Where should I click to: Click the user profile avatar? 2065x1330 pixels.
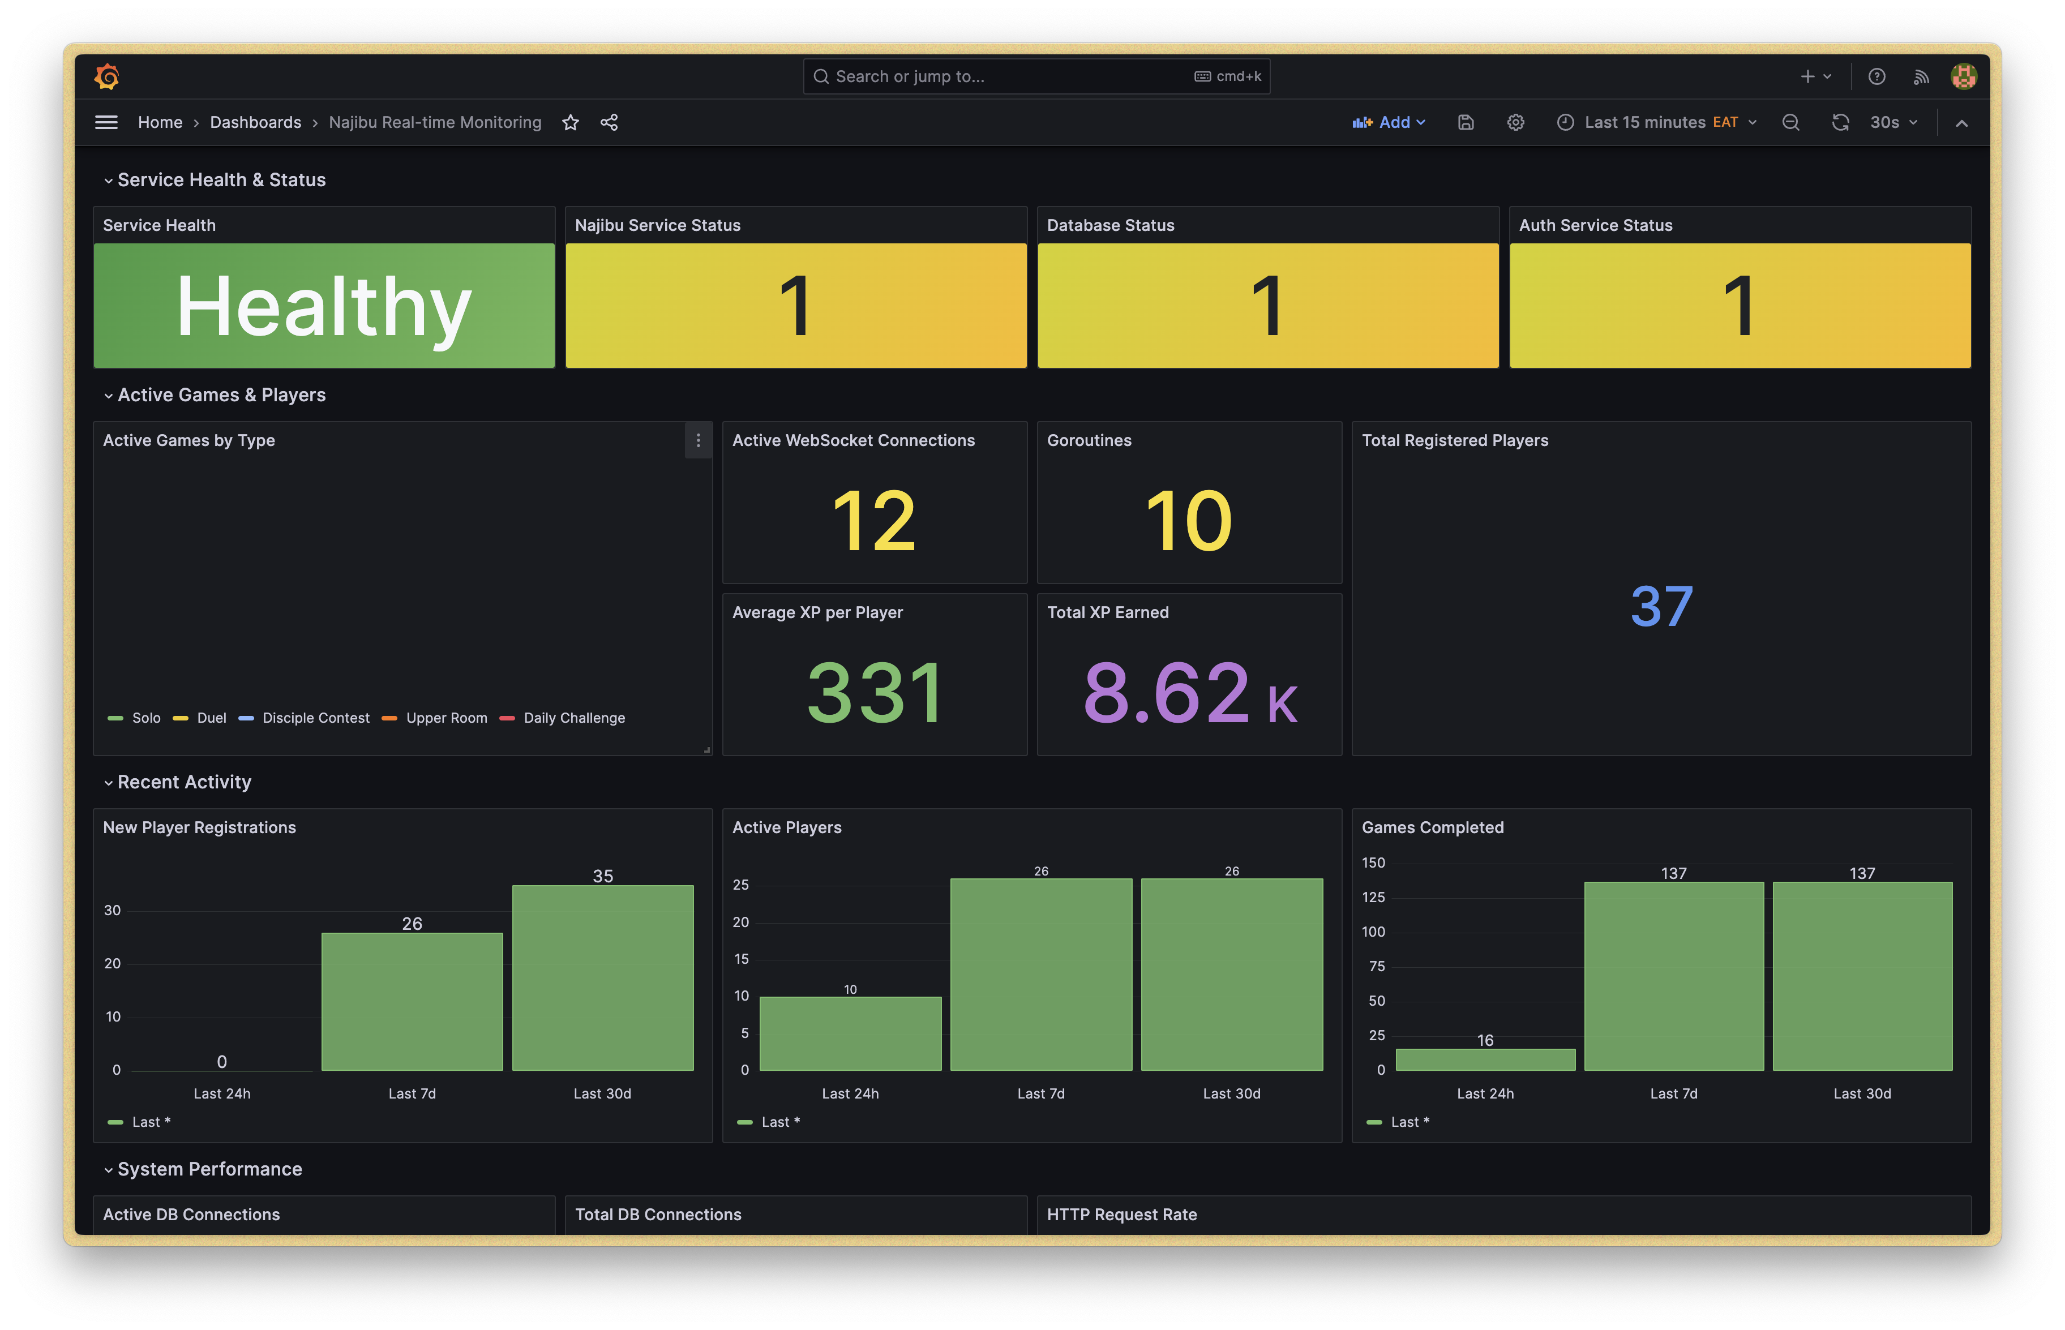[1964, 77]
